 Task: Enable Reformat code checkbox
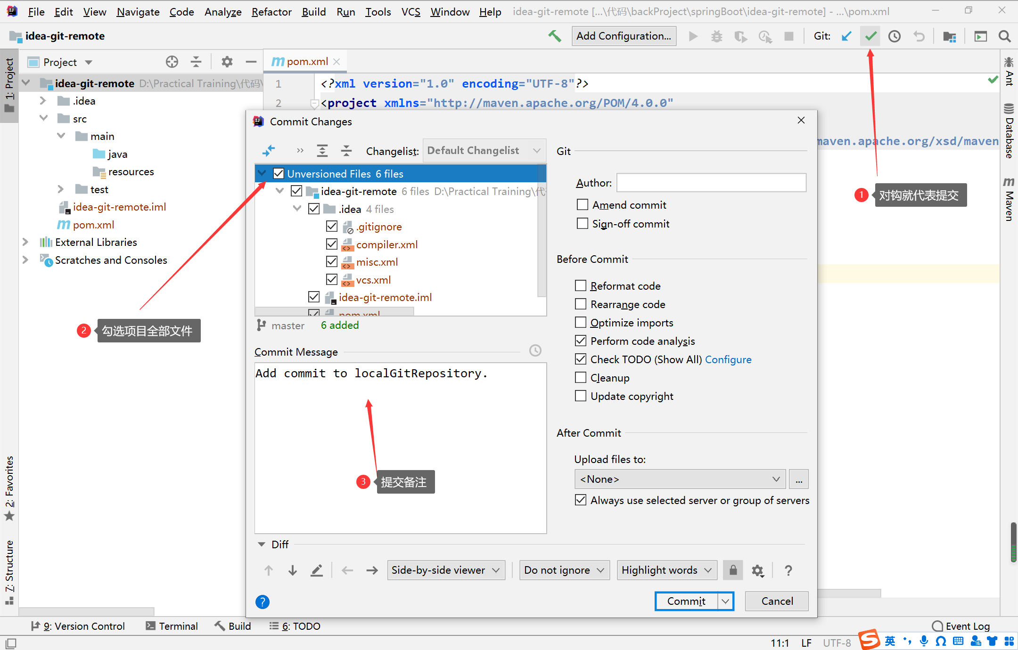click(x=581, y=286)
